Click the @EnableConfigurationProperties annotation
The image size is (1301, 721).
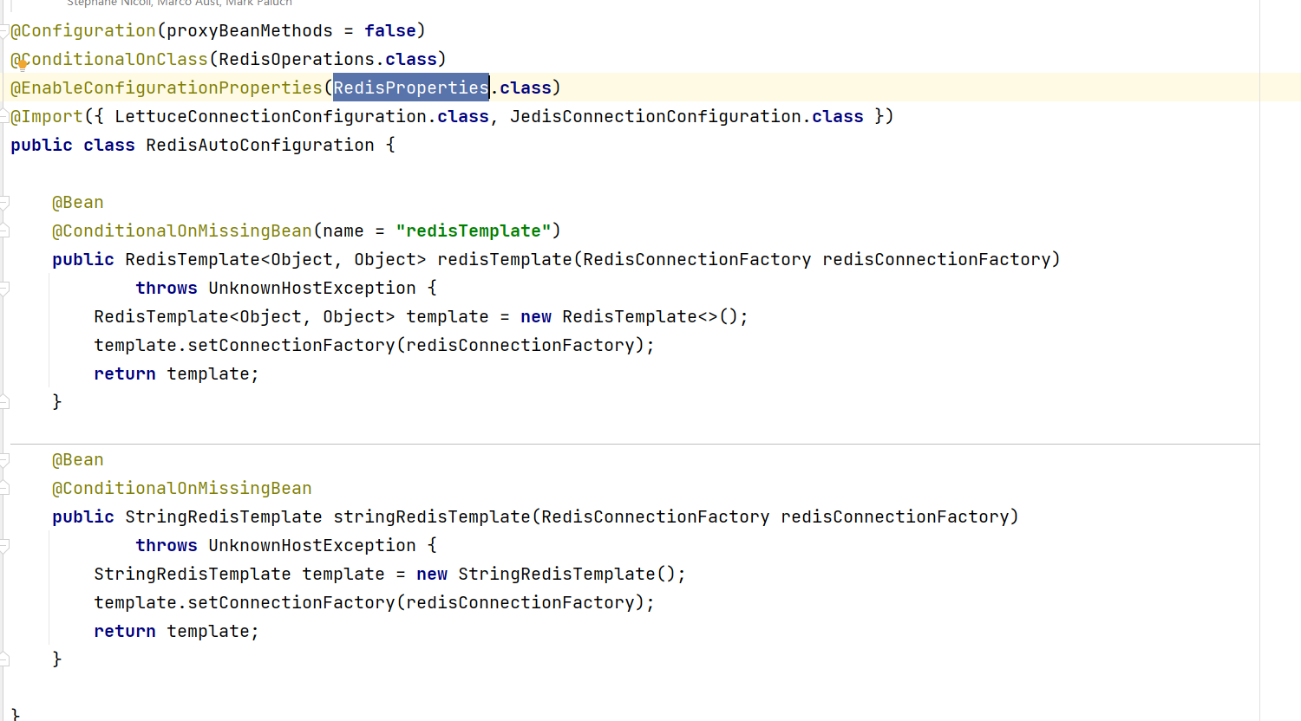pyautogui.click(x=166, y=88)
